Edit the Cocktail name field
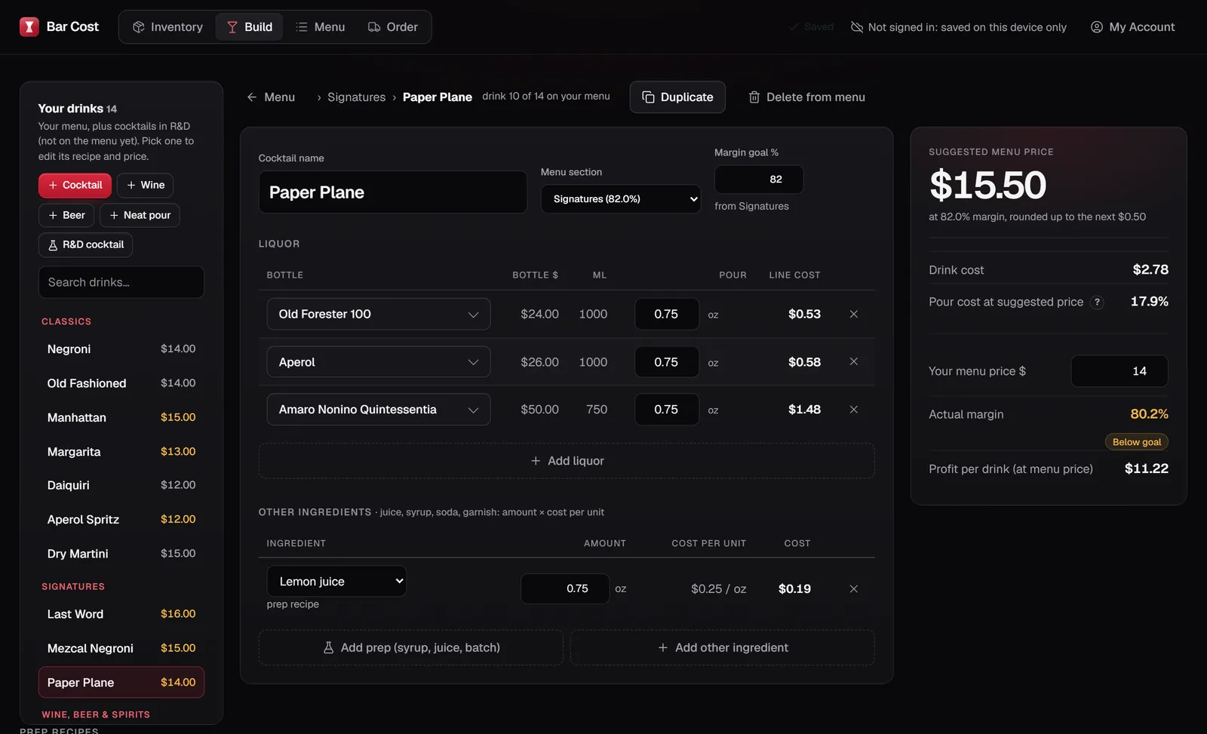The height and width of the screenshot is (734, 1207). click(x=393, y=192)
